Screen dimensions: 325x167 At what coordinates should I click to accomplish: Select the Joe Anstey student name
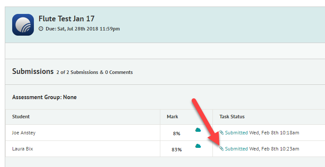click(23, 133)
